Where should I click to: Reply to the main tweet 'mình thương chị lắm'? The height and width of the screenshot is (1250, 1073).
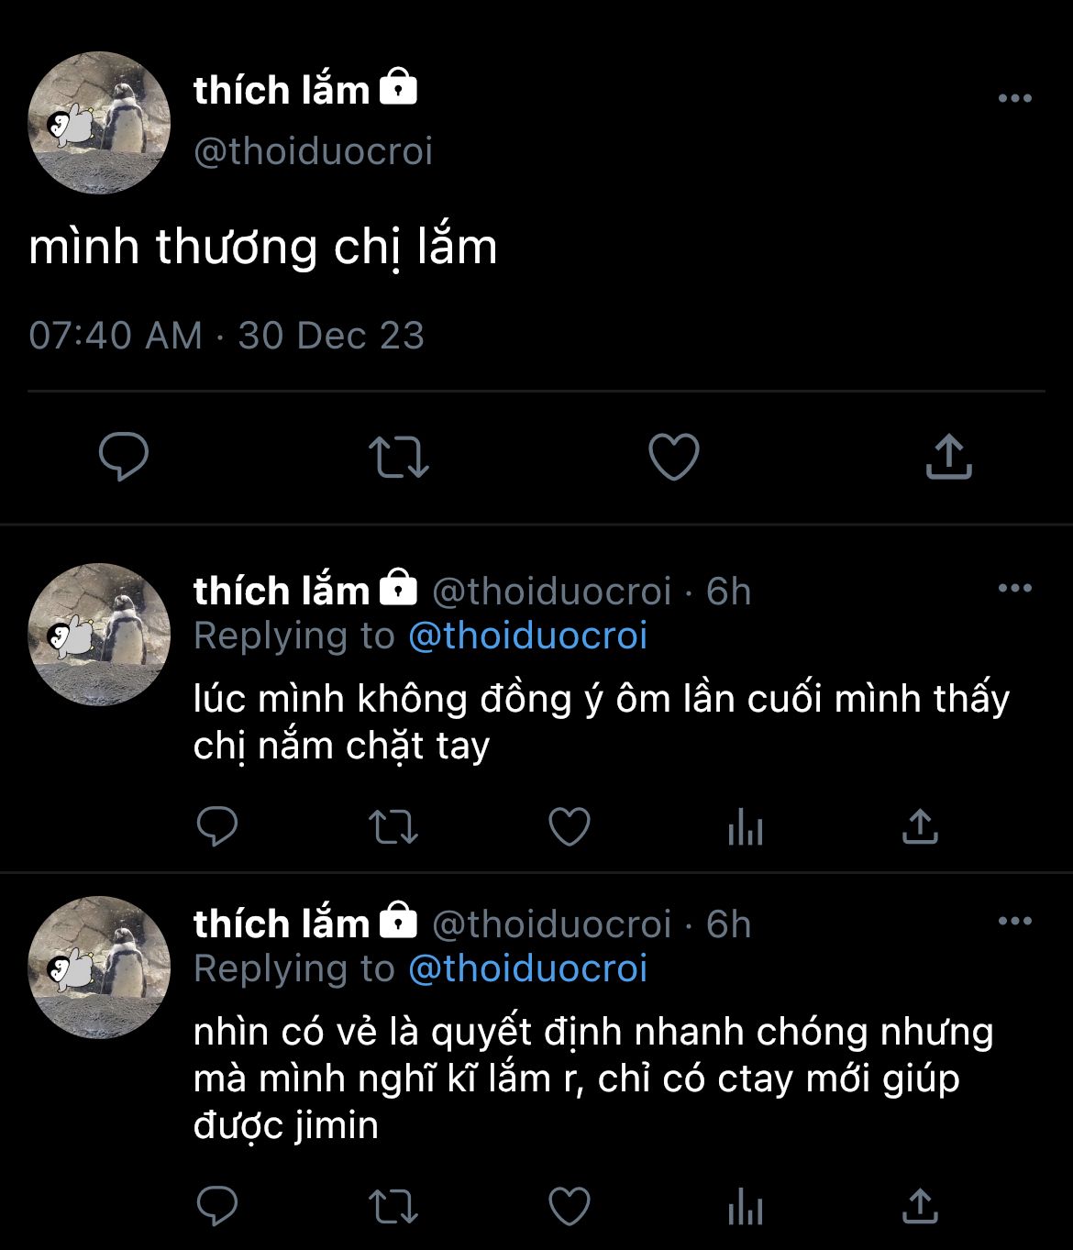pyautogui.click(x=124, y=457)
